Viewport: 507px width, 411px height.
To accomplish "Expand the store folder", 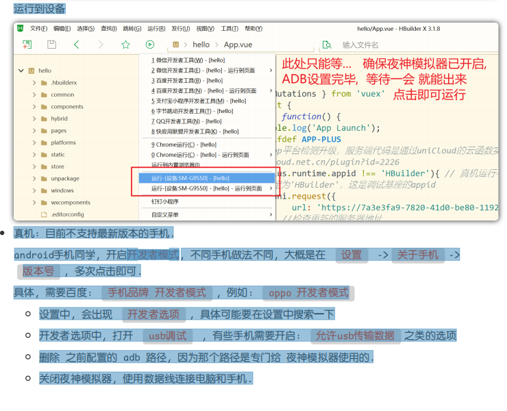I will (x=34, y=166).
